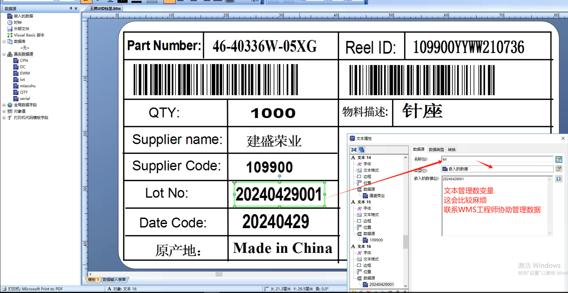
Task: Click the printer icon in the status bar
Action: 4,289
